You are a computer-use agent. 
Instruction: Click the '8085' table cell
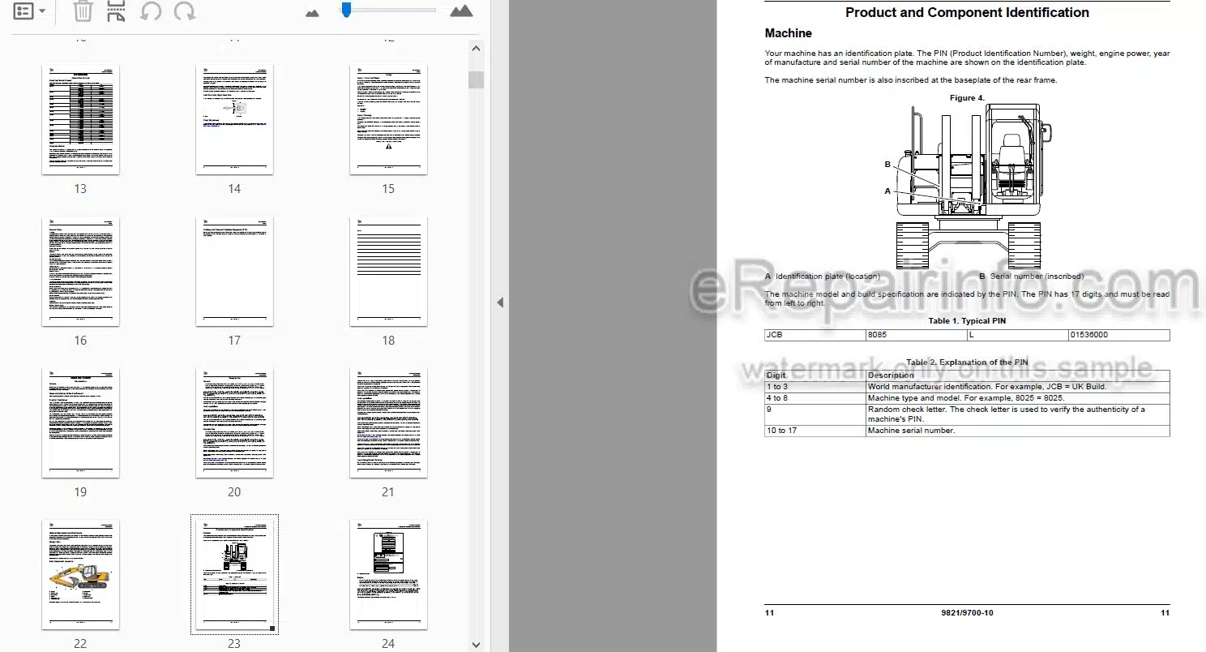916,335
